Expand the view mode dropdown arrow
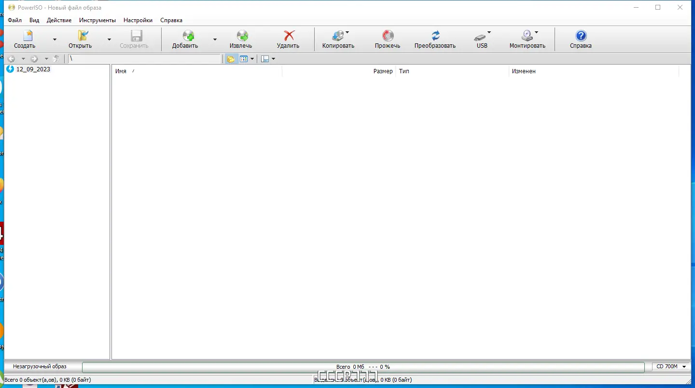This screenshot has width=695, height=388. click(252, 59)
